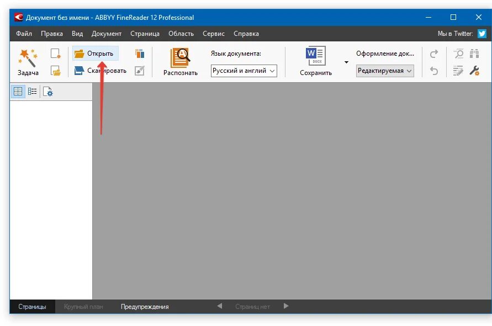Create a new blank document icon
Viewport: 492px width, 326px height.
56,54
